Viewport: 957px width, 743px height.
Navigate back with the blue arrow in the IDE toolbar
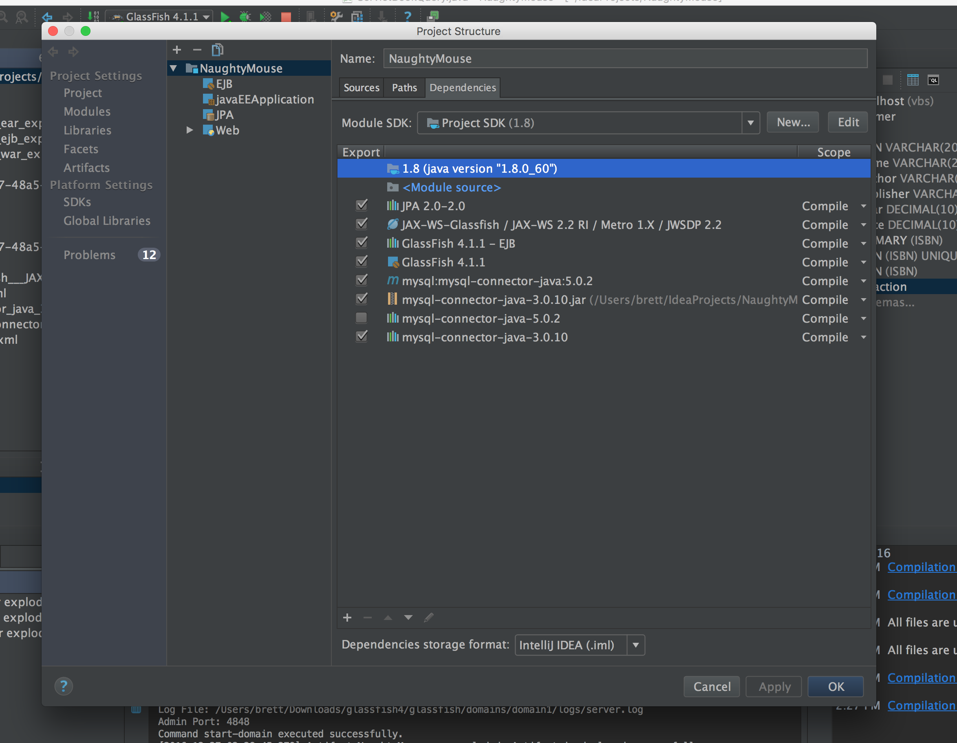point(47,17)
